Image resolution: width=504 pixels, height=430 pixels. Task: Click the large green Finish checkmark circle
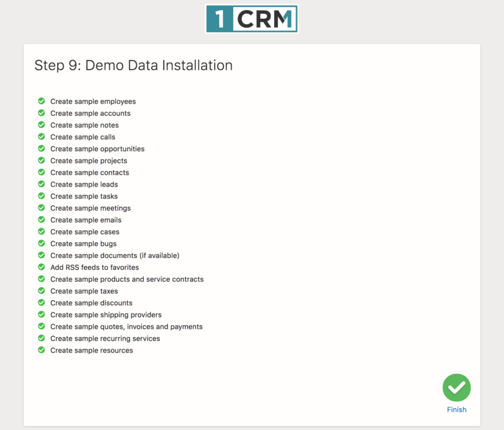(x=456, y=388)
